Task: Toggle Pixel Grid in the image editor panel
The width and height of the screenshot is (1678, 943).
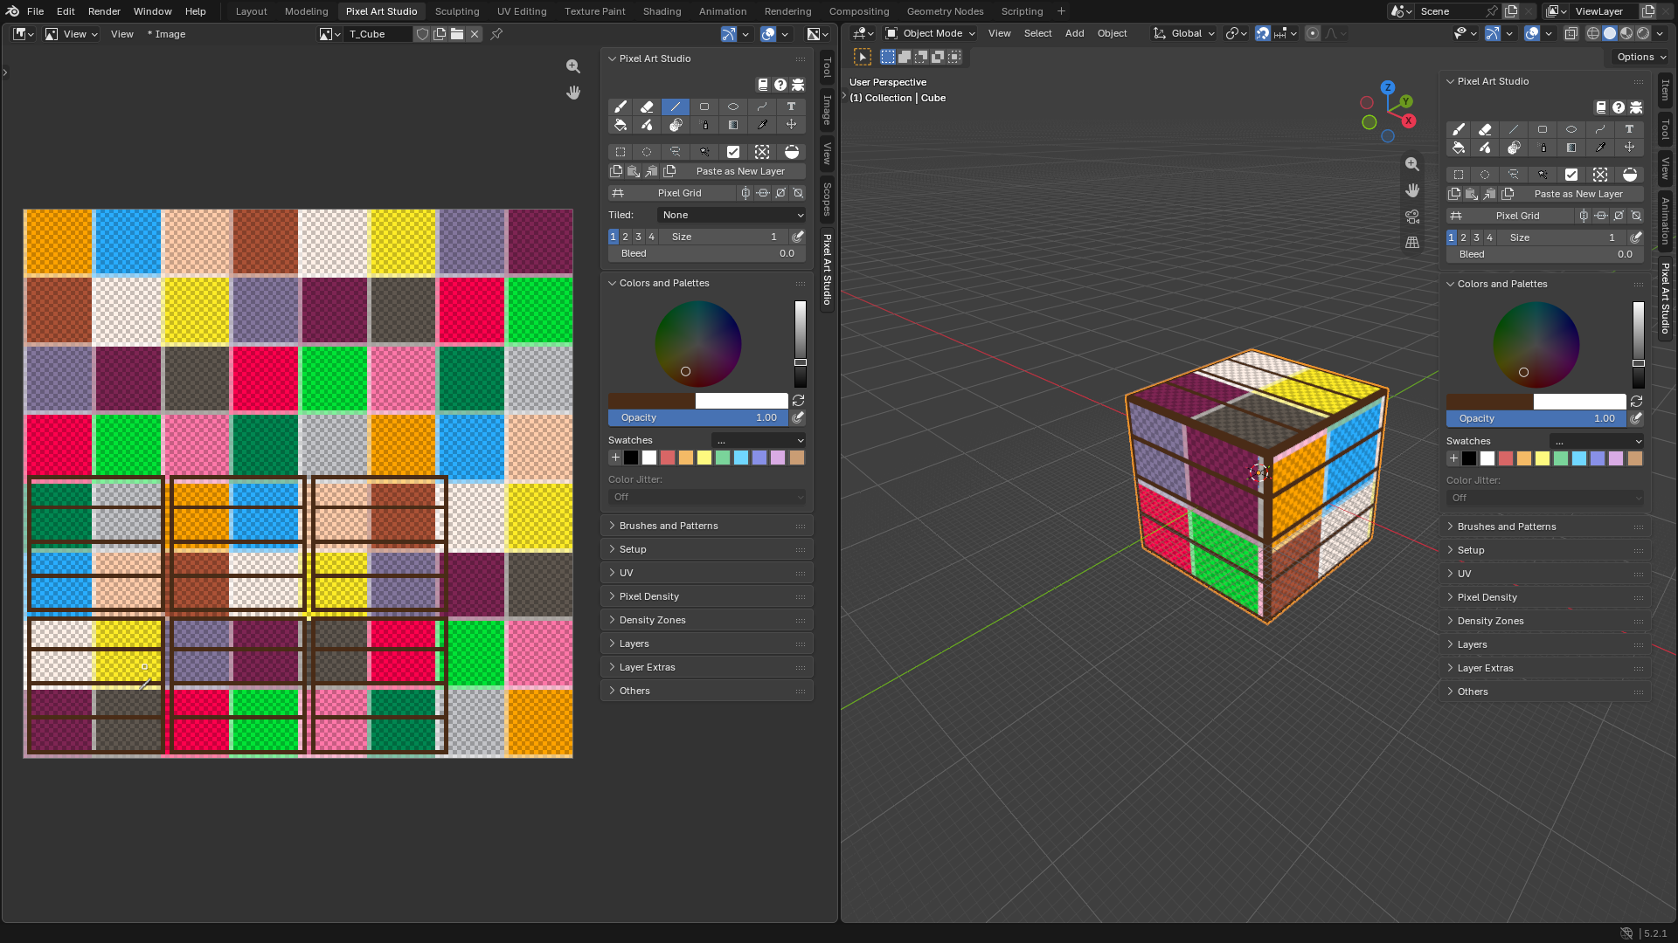Action: click(x=672, y=193)
